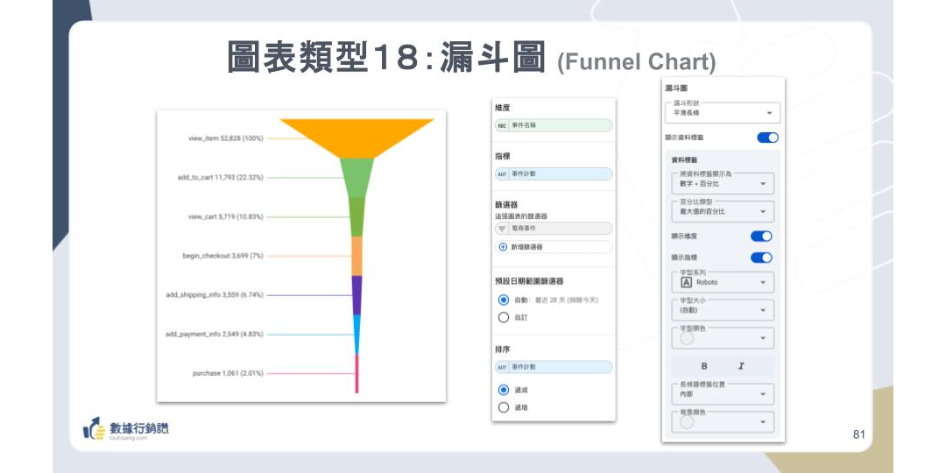Click the dark green view_cart funnel segment
Viewport: 946px width, 473px height.
[357, 216]
